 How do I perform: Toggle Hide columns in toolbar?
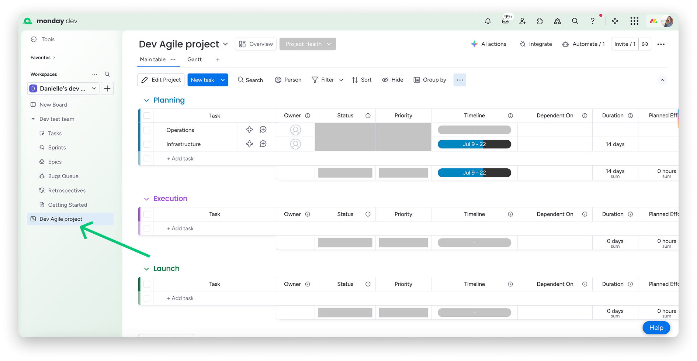pos(392,80)
